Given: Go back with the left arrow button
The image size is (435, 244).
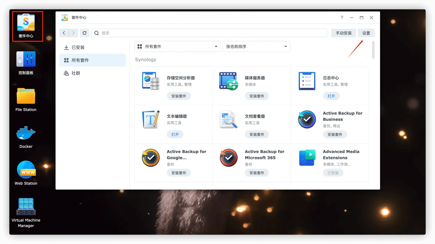Looking at the screenshot, I should (64, 33).
